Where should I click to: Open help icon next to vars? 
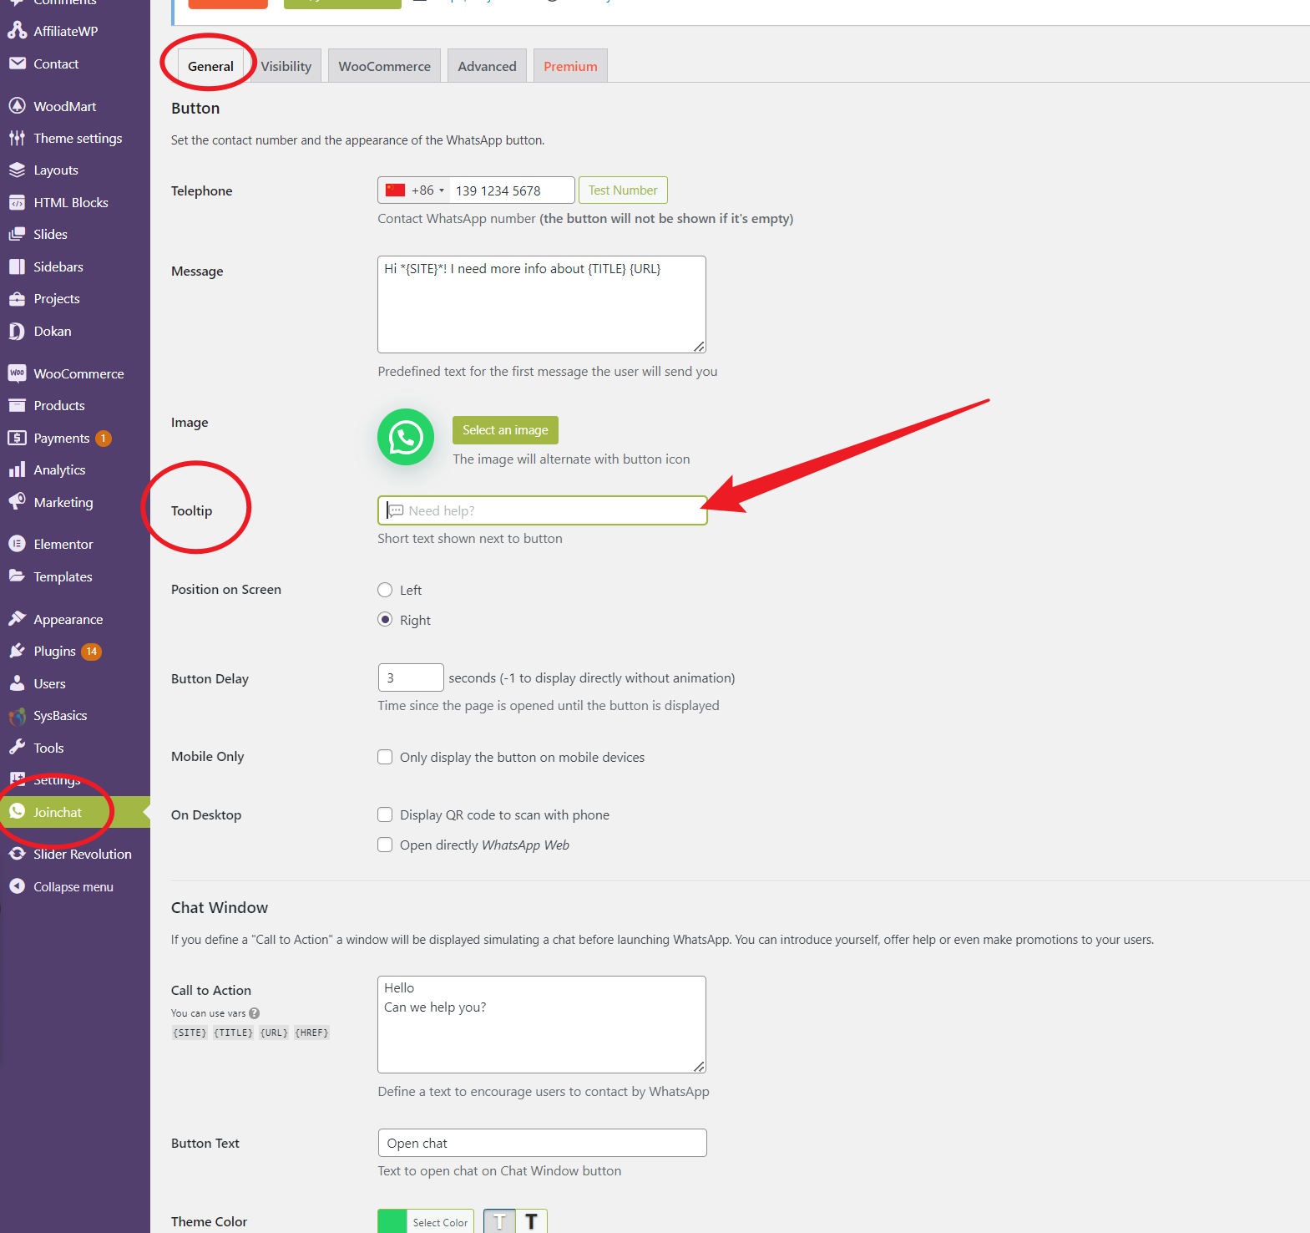pos(255,1013)
